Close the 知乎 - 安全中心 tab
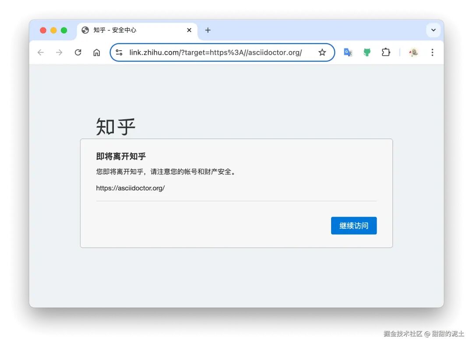The width and height of the screenshot is (473, 346). 189,30
